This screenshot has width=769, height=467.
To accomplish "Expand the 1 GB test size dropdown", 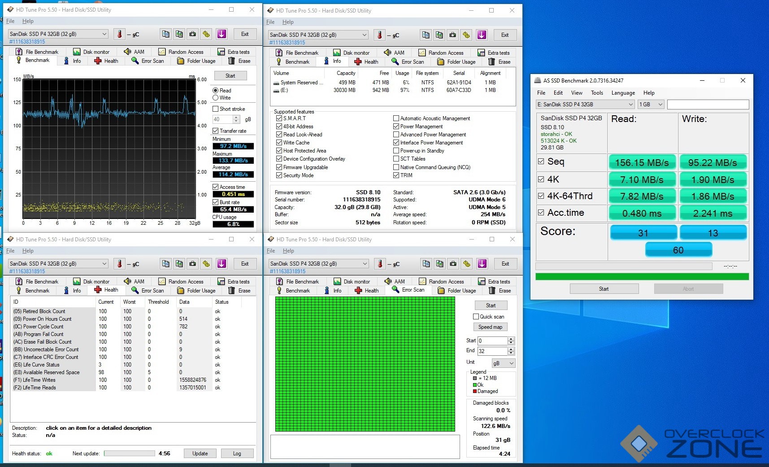I will 651,105.
